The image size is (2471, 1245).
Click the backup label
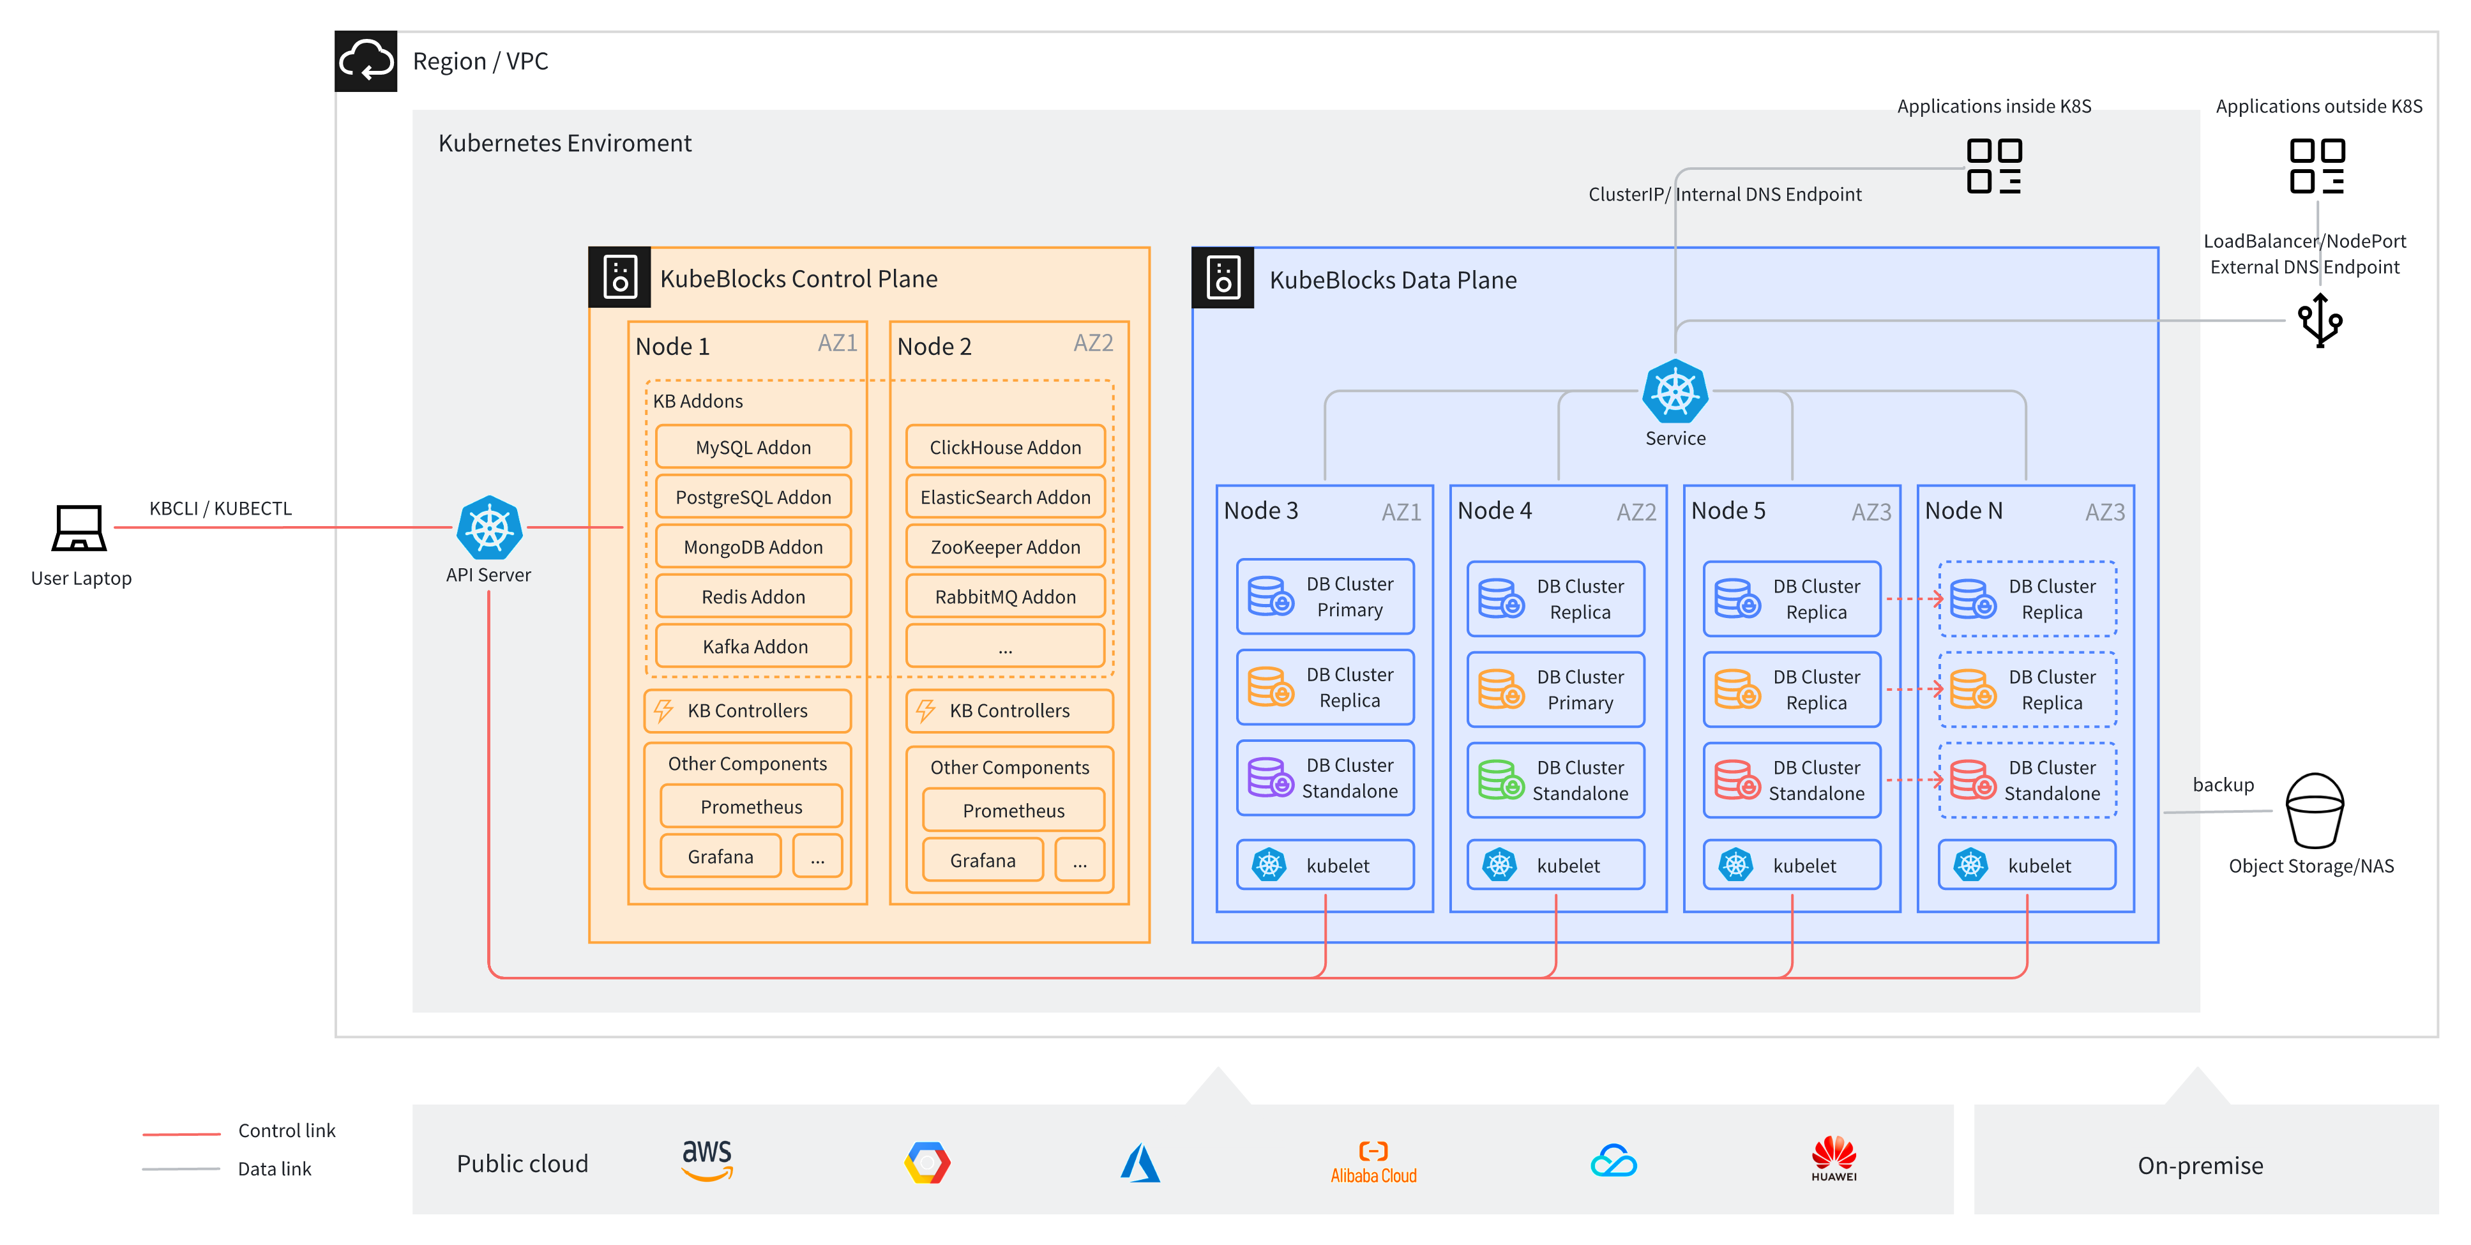tap(2223, 785)
